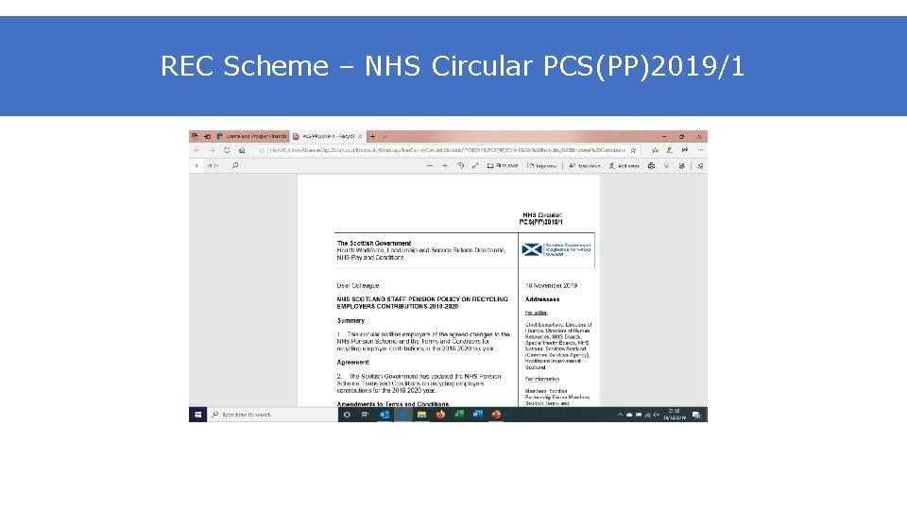907x510 pixels.
Task: Click the Type here to search box
Action: [272, 415]
